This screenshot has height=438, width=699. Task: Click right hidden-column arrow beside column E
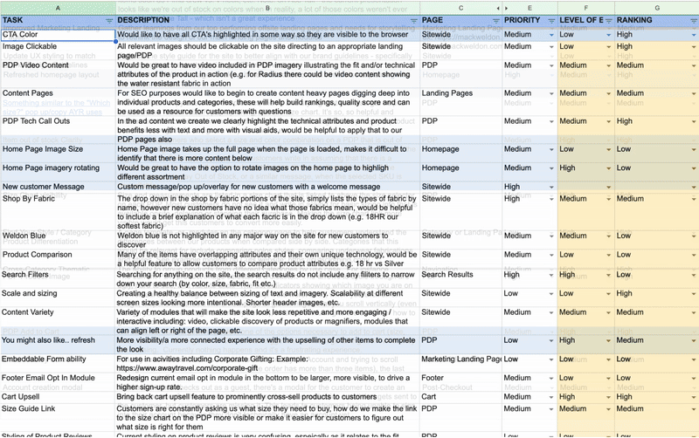(506, 8)
